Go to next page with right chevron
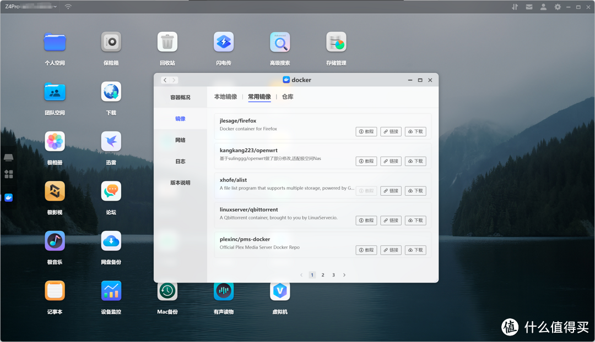 [344, 275]
